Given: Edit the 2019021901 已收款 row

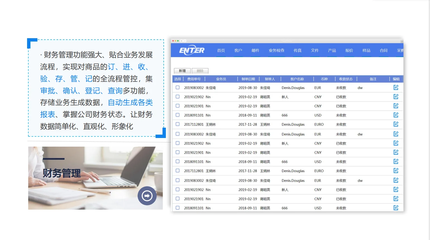Looking at the screenshot, I should (396, 106).
